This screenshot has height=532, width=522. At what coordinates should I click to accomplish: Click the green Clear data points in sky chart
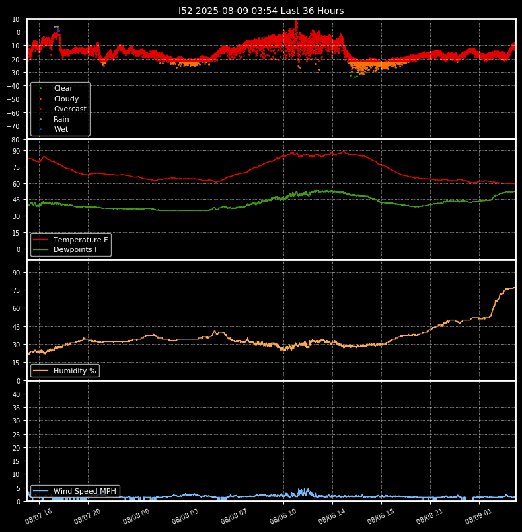click(x=354, y=76)
